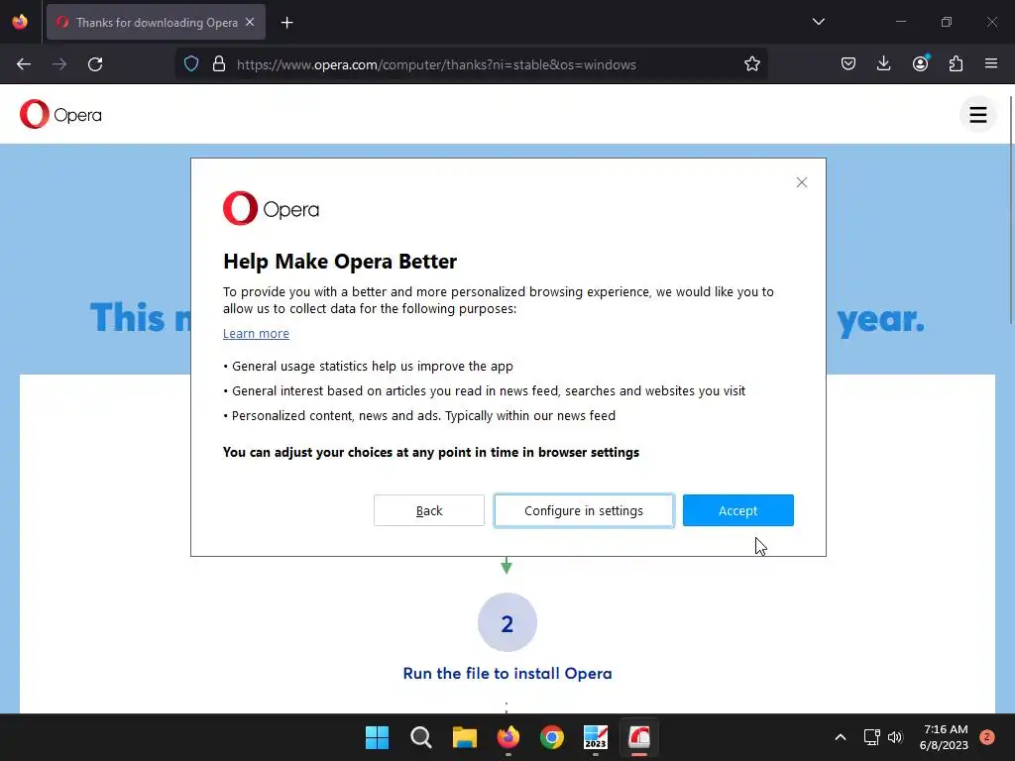Click the Firefox View icon
Screen dimensions: 1015x761
(x=20, y=22)
